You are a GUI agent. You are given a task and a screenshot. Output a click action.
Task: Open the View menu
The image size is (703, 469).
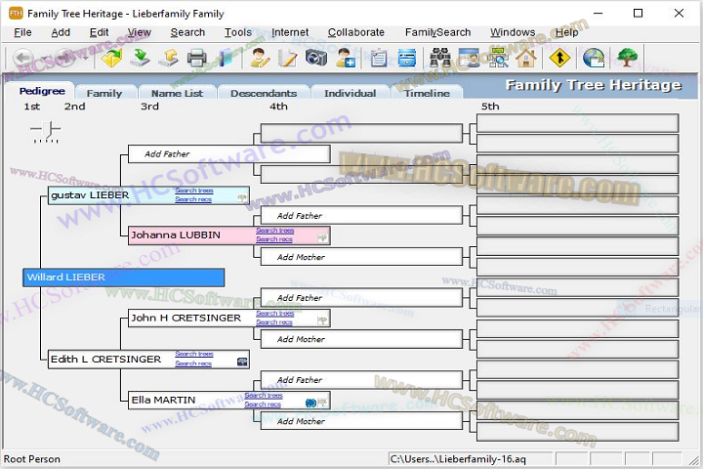point(139,32)
